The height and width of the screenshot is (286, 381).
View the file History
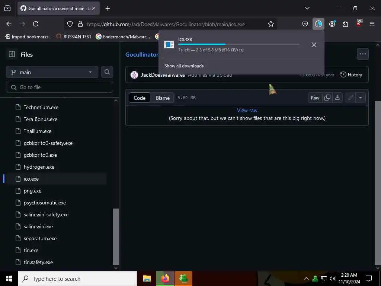[x=351, y=74]
